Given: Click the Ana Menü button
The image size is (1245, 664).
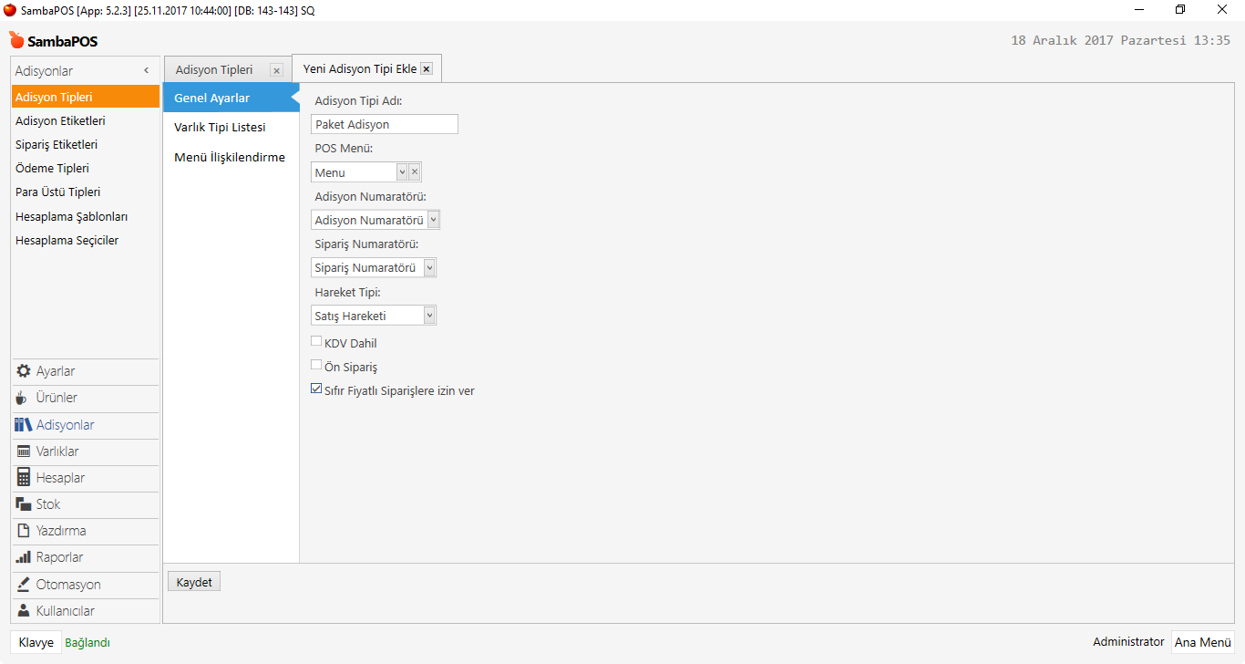Looking at the screenshot, I should pyautogui.click(x=1202, y=642).
